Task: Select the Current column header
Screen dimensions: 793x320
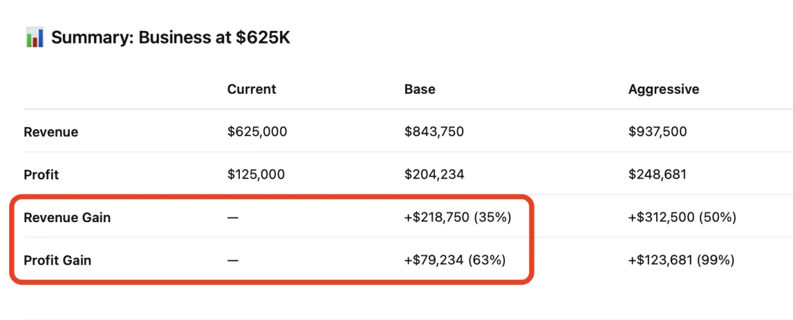Action: (x=252, y=89)
